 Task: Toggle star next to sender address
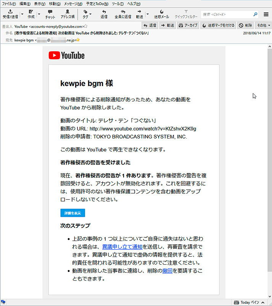tap(86, 26)
